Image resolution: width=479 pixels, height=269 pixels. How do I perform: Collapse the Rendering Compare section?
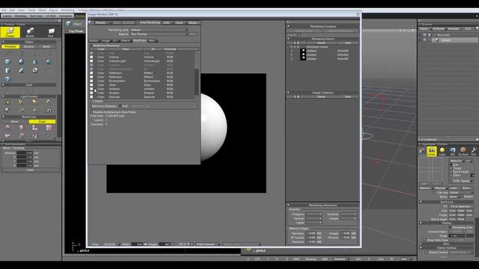(x=288, y=26)
